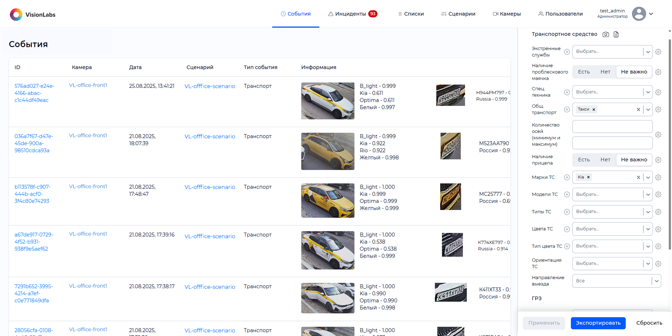
Task: Open the Сценарии tab
Action: tap(458, 14)
